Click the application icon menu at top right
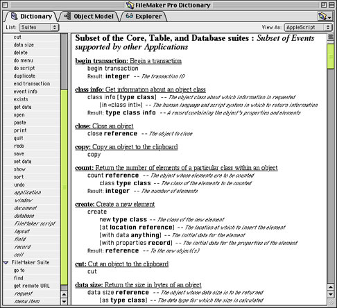The image size is (337, 308). click(325, 17)
